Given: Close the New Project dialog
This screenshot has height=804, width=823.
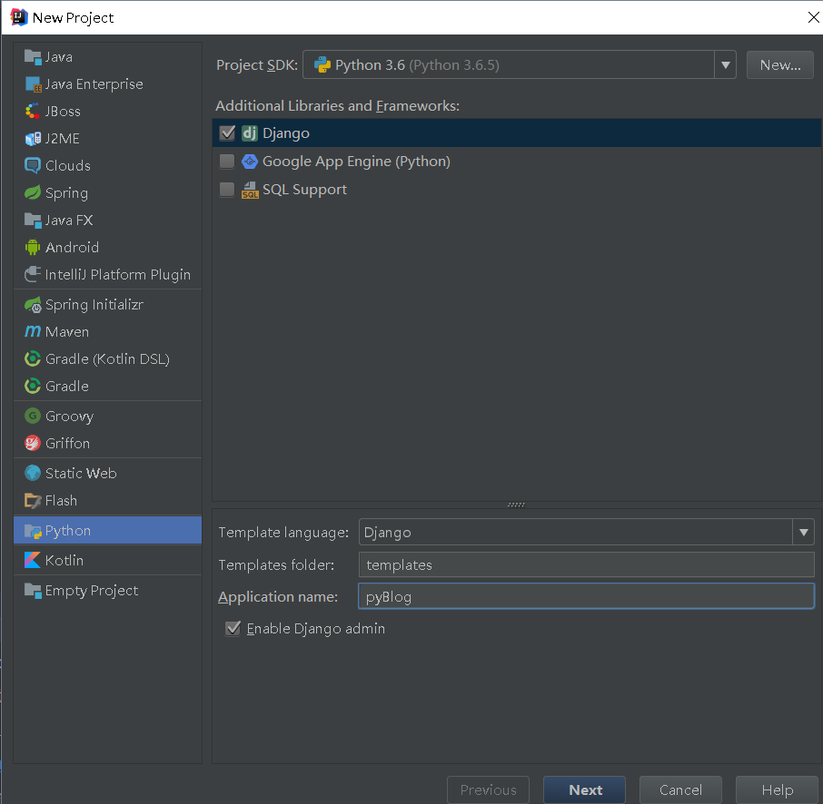Looking at the screenshot, I should point(813,17).
